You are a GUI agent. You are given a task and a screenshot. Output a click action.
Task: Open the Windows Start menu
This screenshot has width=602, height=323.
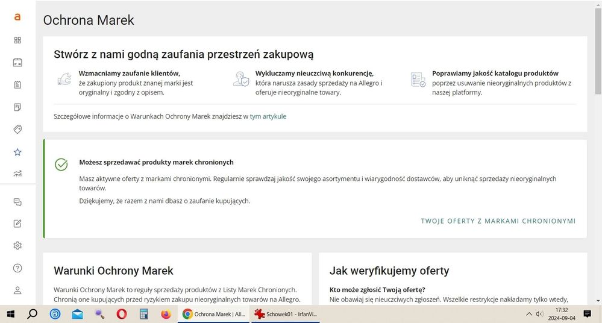click(x=11, y=314)
